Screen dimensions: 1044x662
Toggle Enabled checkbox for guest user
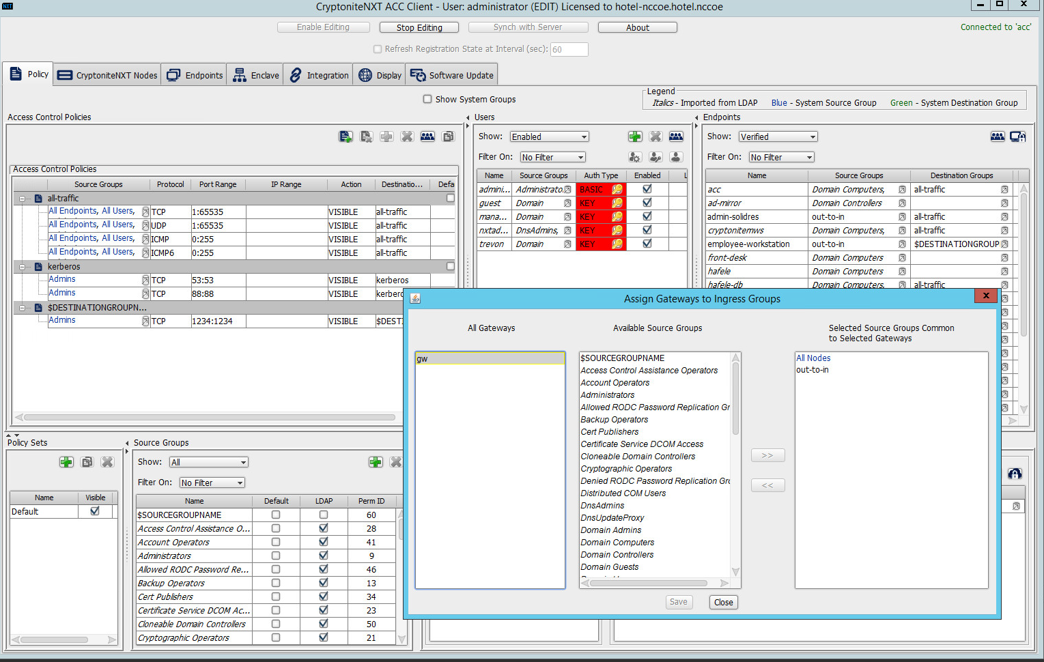coord(647,203)
